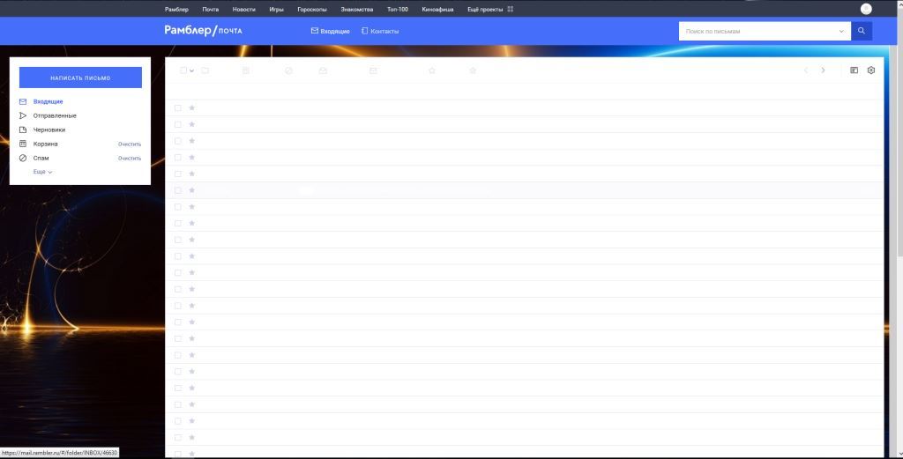This screenshot has height=459, width=903.
Task: Tick the first message row checkbox
Action: [178, 108]
